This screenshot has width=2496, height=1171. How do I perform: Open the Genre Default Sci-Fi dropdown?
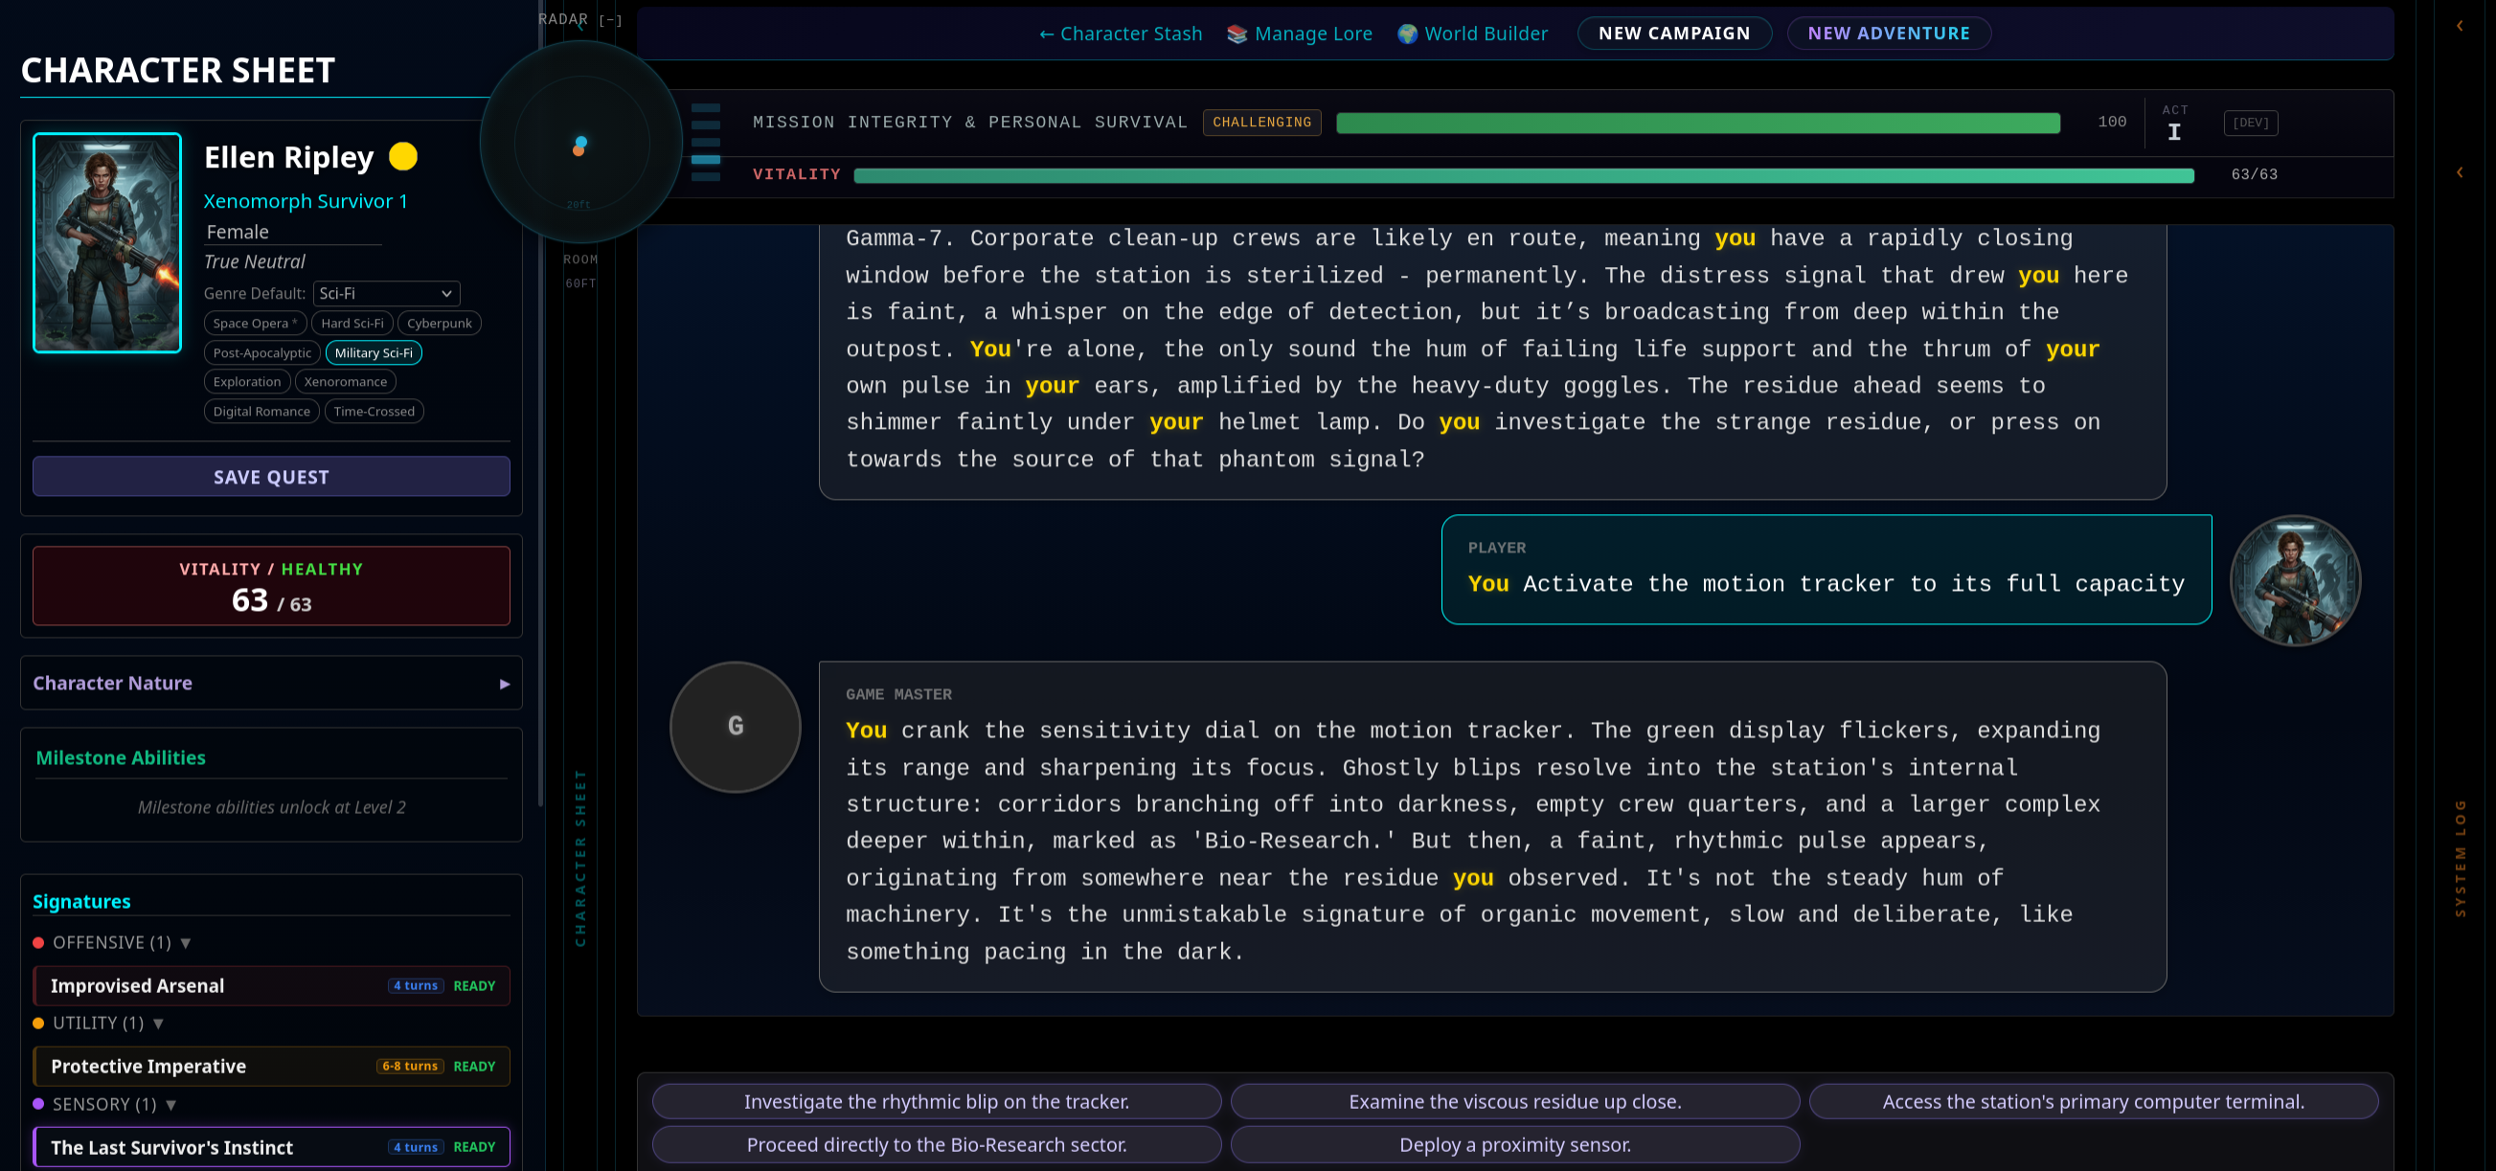[386, 292]
